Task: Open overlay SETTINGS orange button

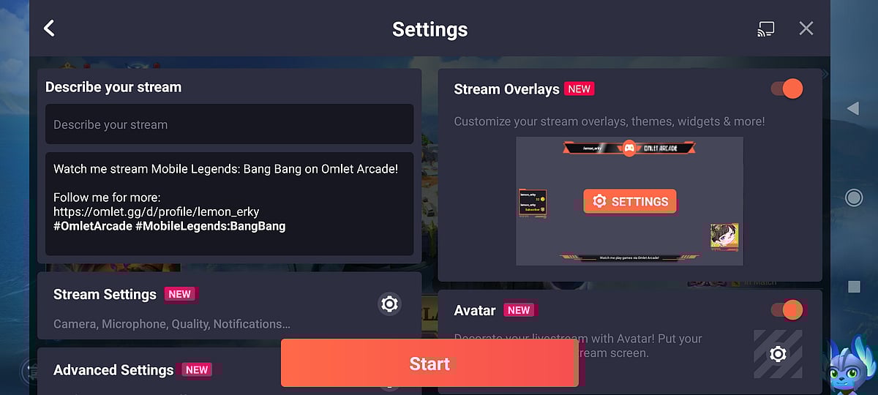Action: [630, 201]
